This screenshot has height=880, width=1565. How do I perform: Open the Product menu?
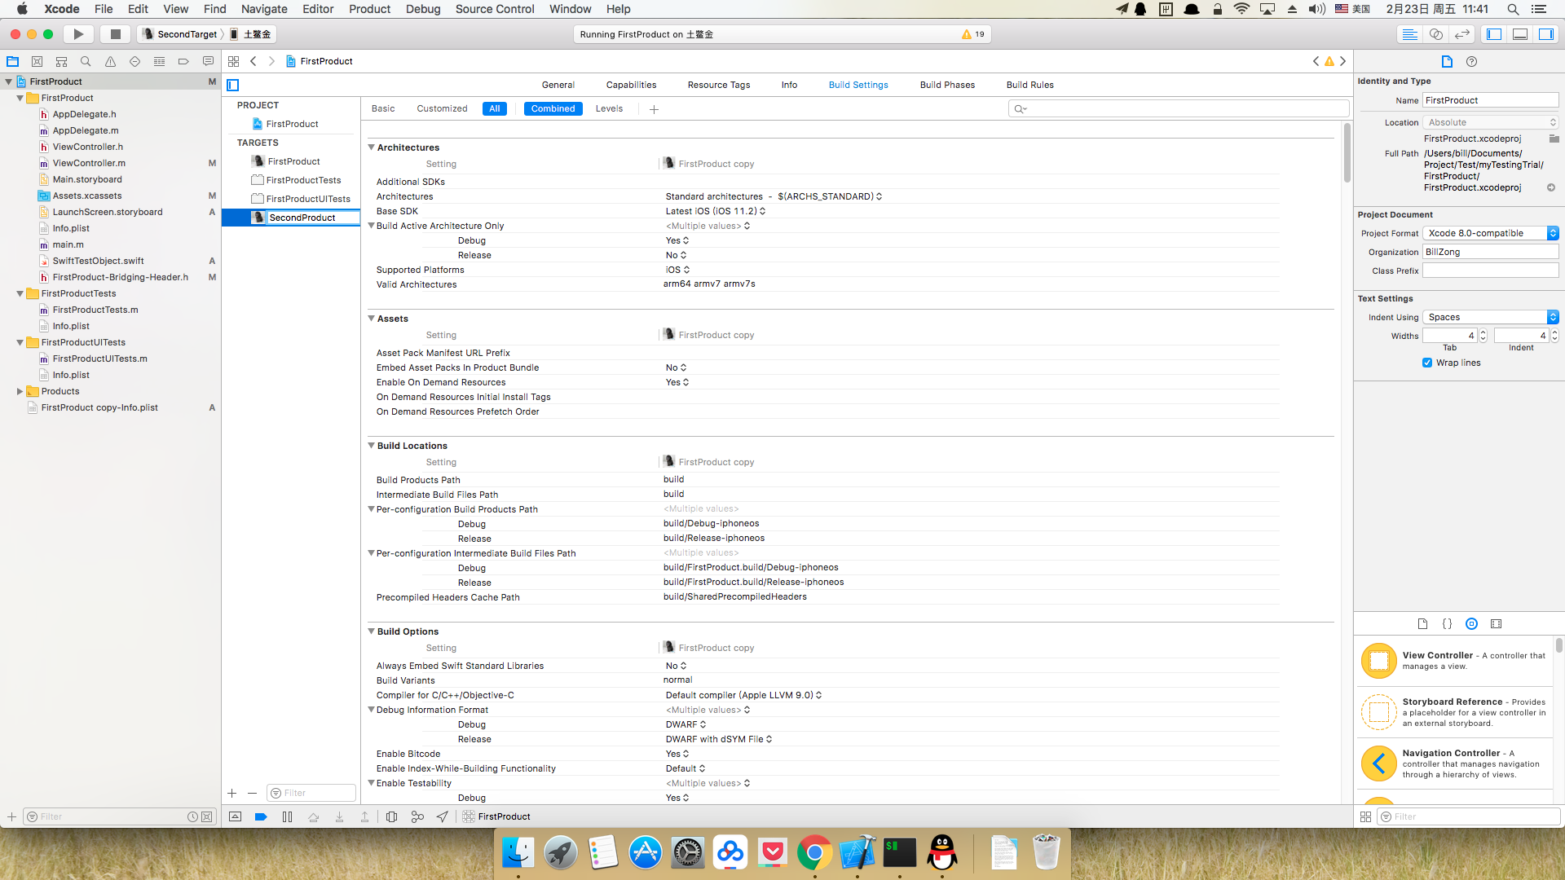pyautogui.click(x=369, y=9)
